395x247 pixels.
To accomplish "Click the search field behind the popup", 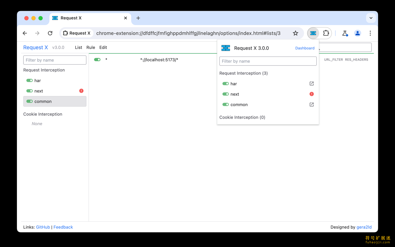I will (x=345, y=48).
